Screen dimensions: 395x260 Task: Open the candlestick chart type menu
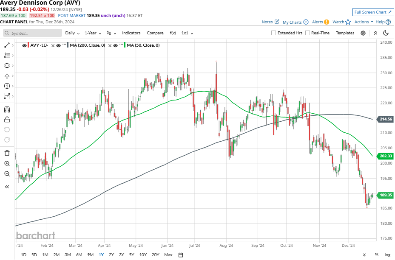111,33
